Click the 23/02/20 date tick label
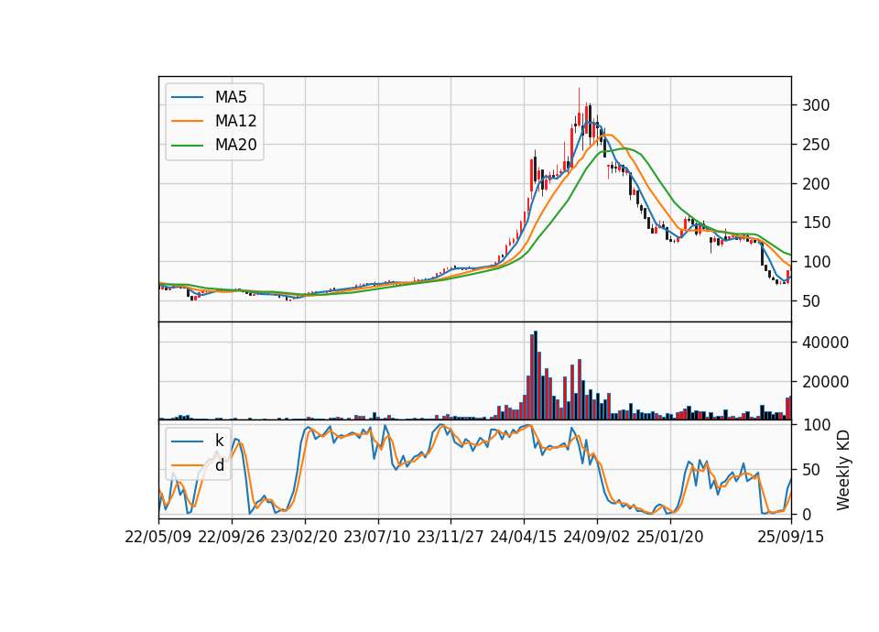The image size is (879, 632). [304, 537]
